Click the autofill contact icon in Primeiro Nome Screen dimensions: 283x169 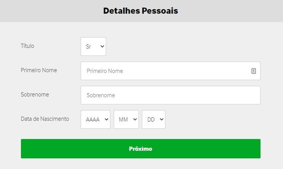point(254,71)
